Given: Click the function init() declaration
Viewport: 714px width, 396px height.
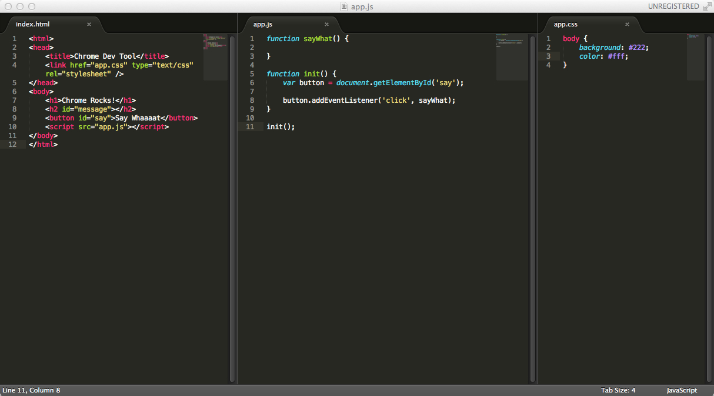Looking at the screenshot, I should click(301, 74).
